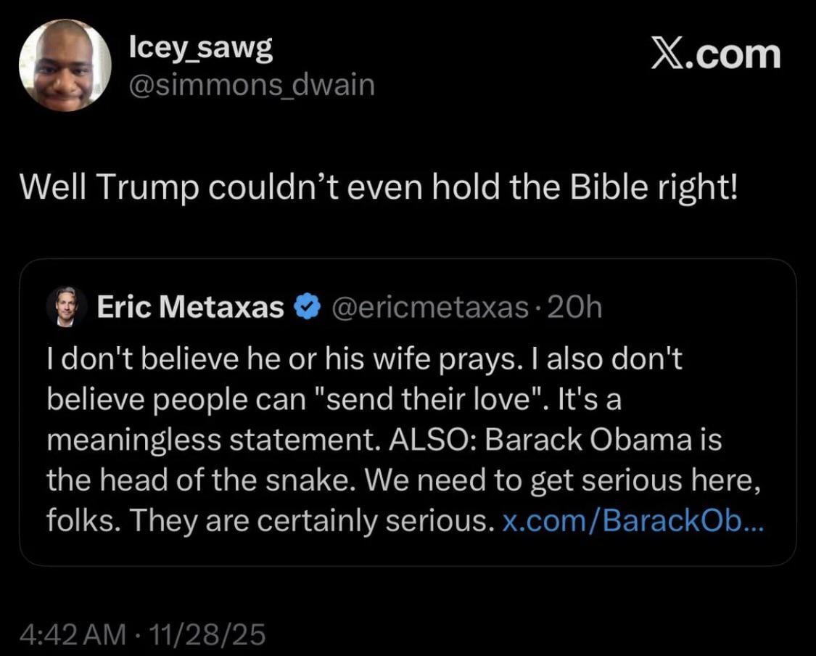This screenshot has width=816, height=656.
Task: Open the @ericmetaxas handle
Action: [430, 308]
